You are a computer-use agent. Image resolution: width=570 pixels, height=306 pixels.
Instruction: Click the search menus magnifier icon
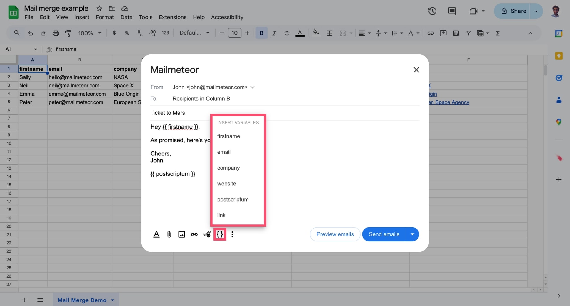17,33
